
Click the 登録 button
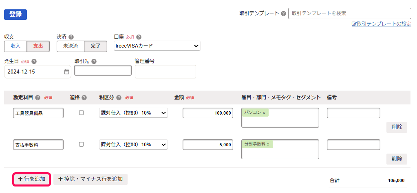pyautogui.click(x=15, y=15)
